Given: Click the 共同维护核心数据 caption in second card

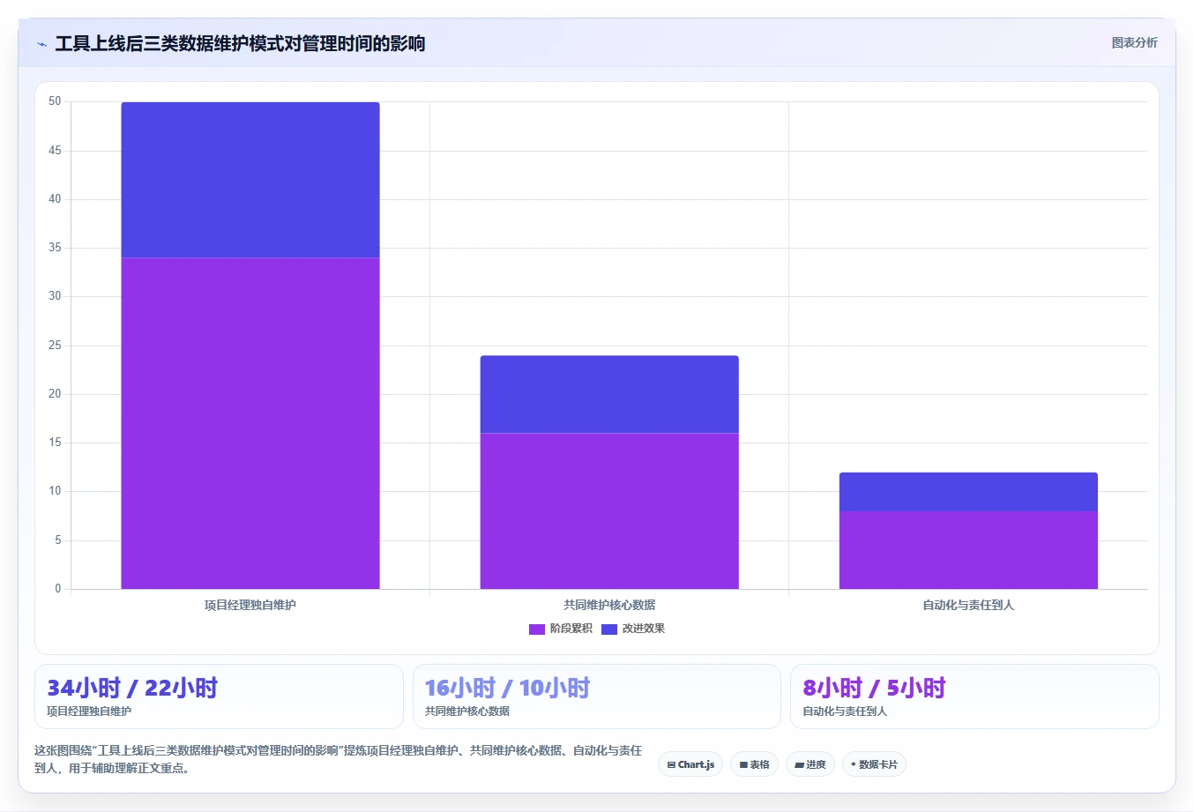Looking at the screenshot, I should [x=467, y=711].
